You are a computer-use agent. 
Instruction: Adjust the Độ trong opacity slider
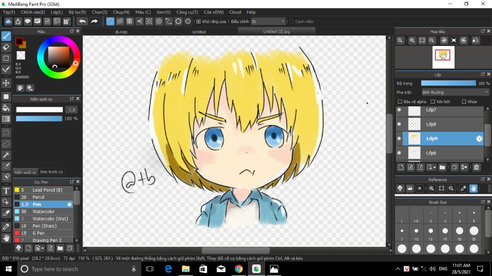pos(448,83)
